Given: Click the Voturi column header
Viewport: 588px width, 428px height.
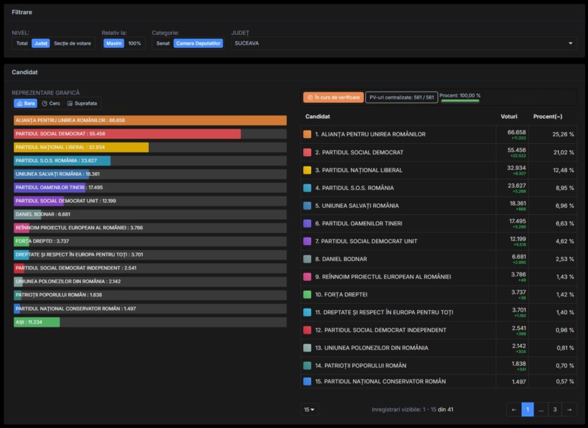Looking at the screenshot, I should click(x=509, y=116).
